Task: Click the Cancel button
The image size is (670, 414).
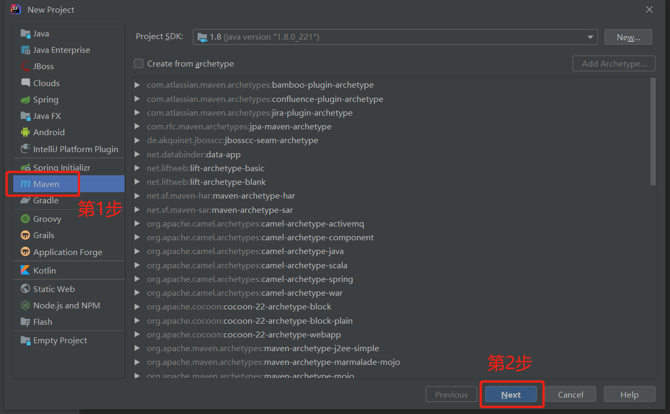Action: pyautogui.click(x=570, y=394)
